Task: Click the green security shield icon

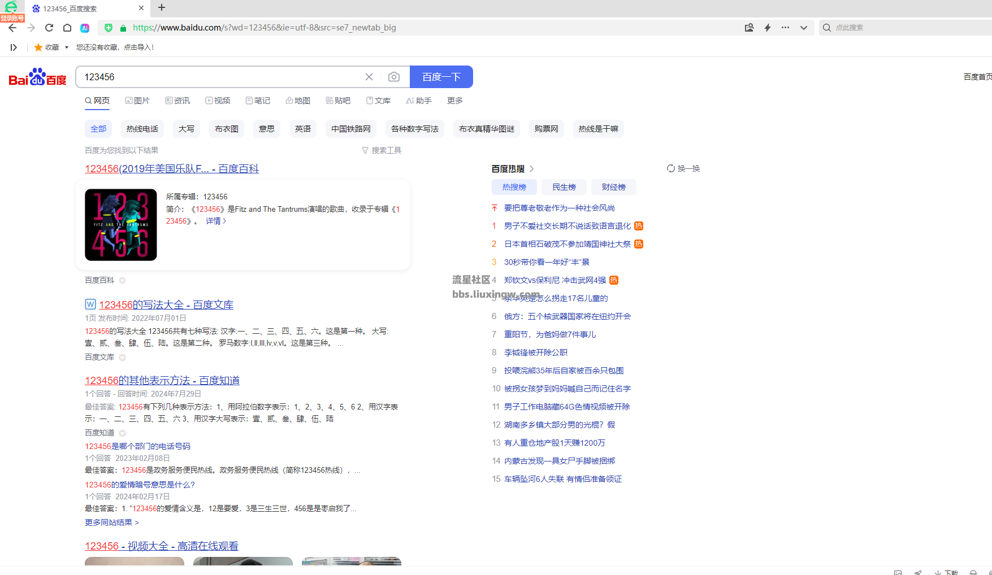Action: (109, 28)
